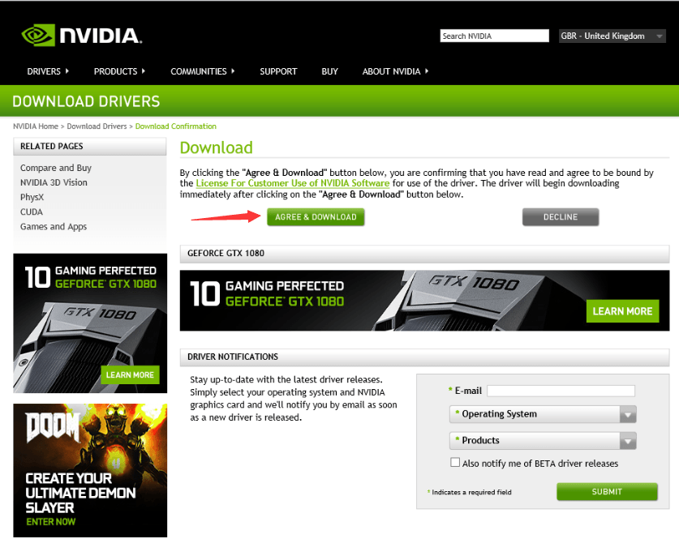Expand the Products dropdown in notifications form
The image size is (679, 539).
542,440
